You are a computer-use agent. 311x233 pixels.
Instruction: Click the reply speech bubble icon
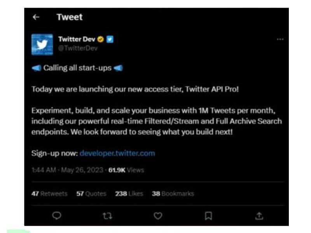[x=57, y=216]
